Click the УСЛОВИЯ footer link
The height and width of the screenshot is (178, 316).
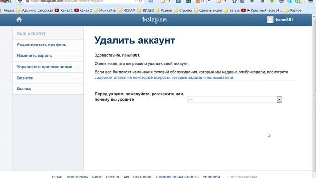pos(211,177)
